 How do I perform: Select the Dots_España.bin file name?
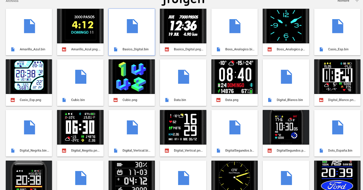[340, 150]
